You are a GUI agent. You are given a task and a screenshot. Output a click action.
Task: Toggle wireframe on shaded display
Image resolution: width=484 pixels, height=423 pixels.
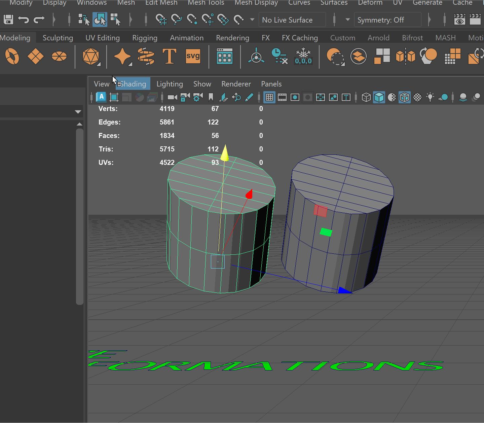[x=405, y=98]
